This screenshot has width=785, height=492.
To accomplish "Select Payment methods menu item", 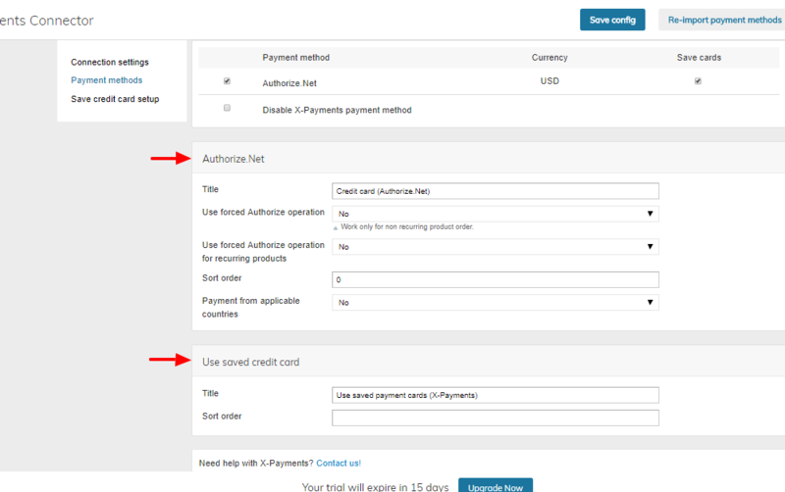I will pos(107,80).
